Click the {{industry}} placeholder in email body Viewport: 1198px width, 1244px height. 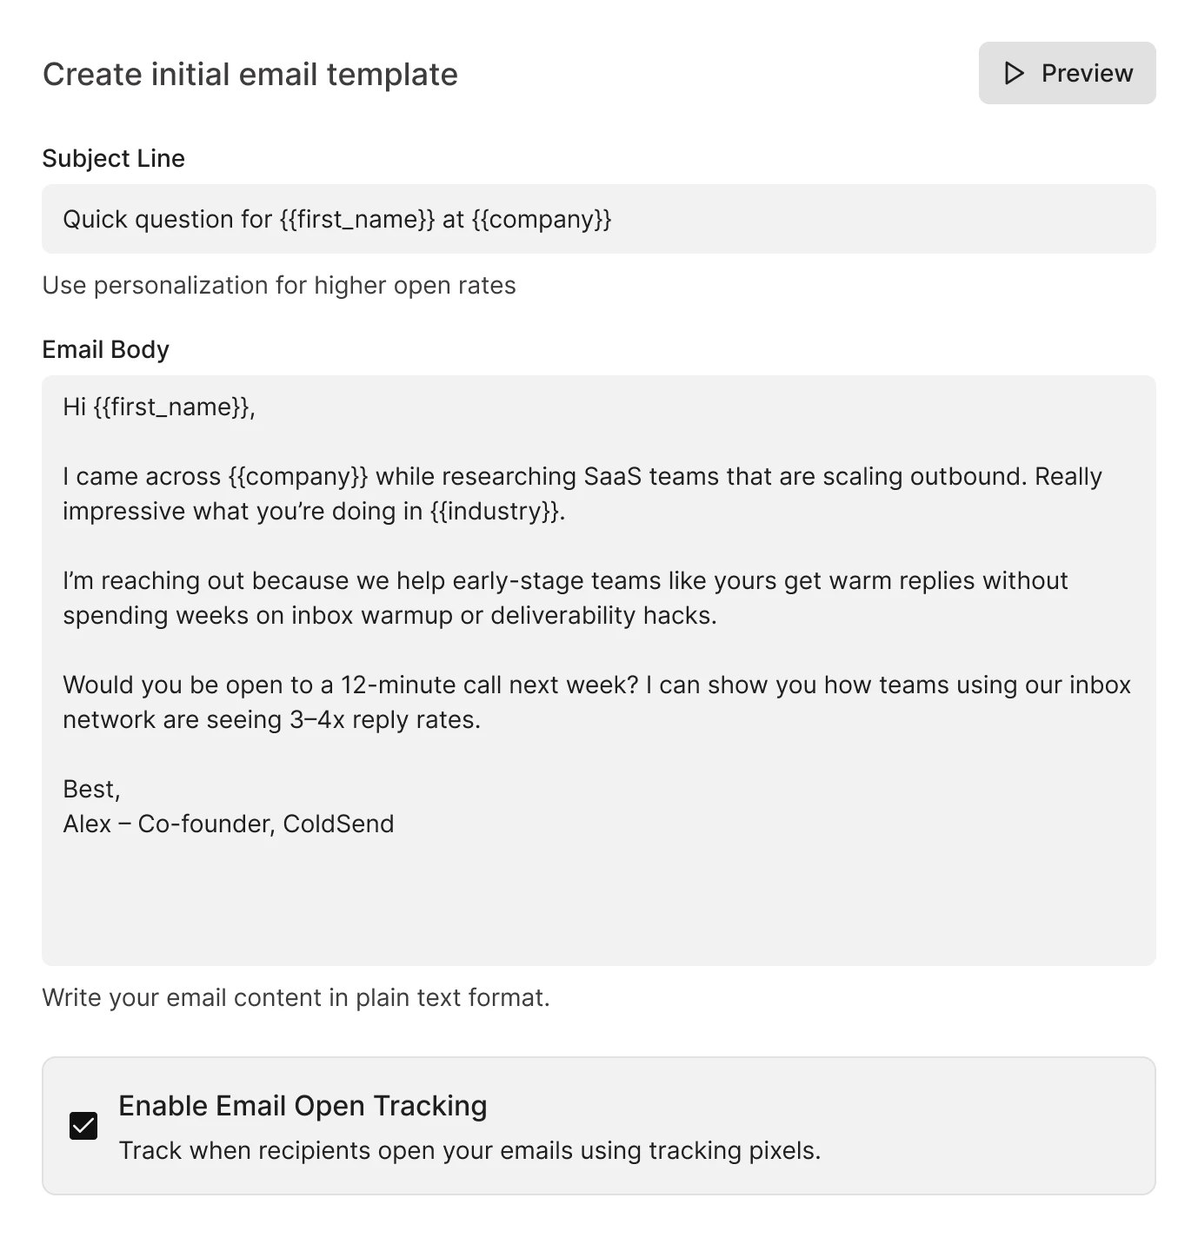click(495, 511)
